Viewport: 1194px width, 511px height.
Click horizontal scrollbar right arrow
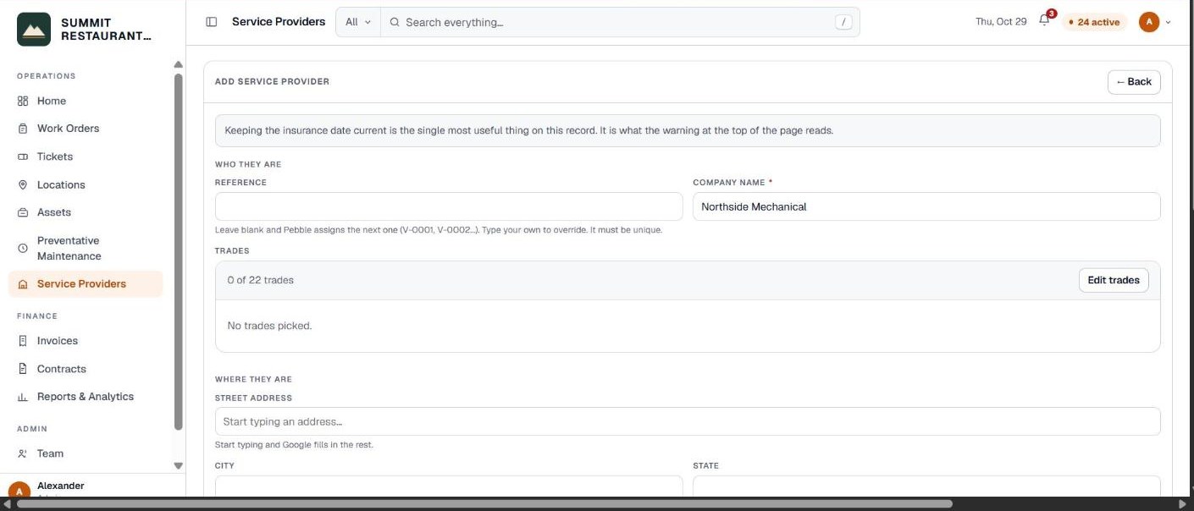click(x=1184, y=504)
